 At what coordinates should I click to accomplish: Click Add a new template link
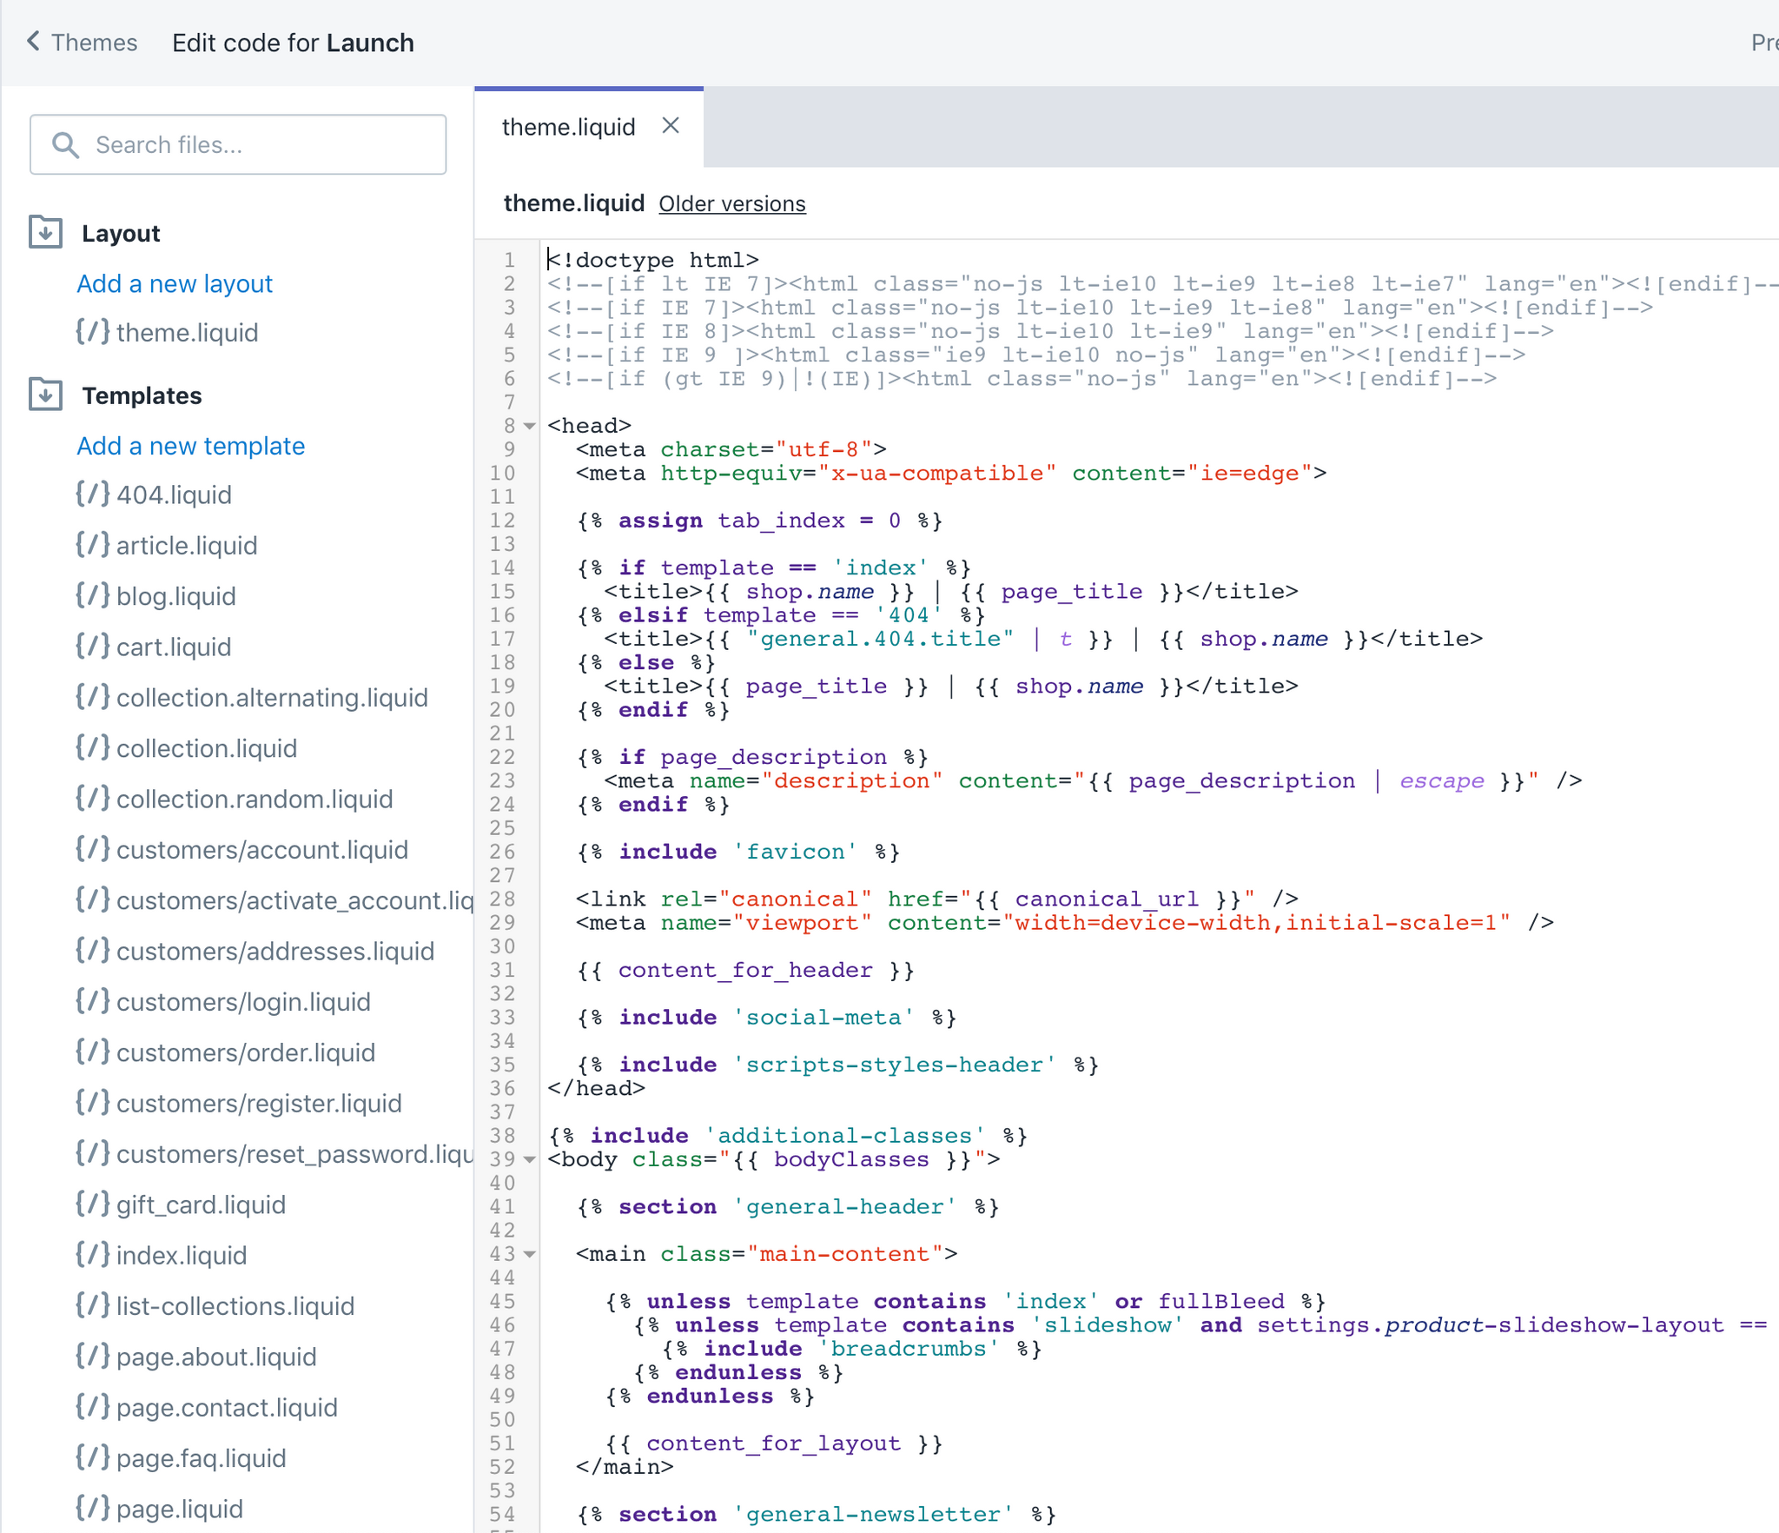[x=190, y=446]
